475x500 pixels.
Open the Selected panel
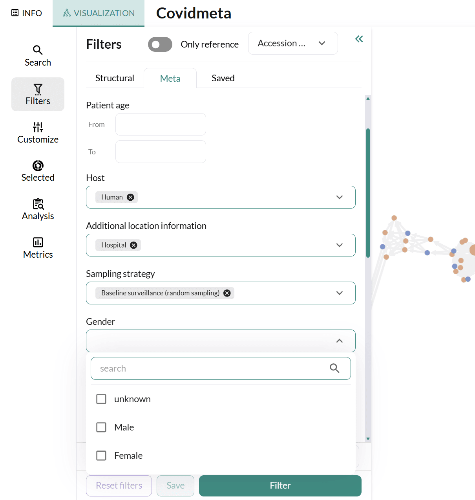pos(38,170)
